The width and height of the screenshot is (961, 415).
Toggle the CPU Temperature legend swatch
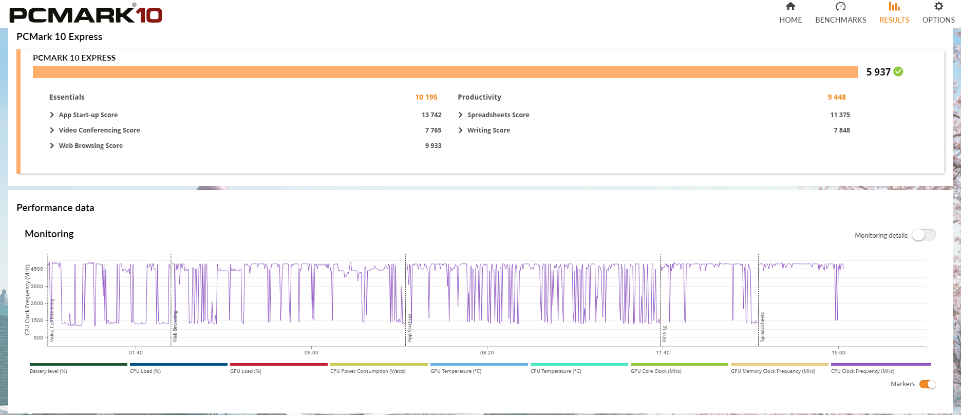click(579, 364)
